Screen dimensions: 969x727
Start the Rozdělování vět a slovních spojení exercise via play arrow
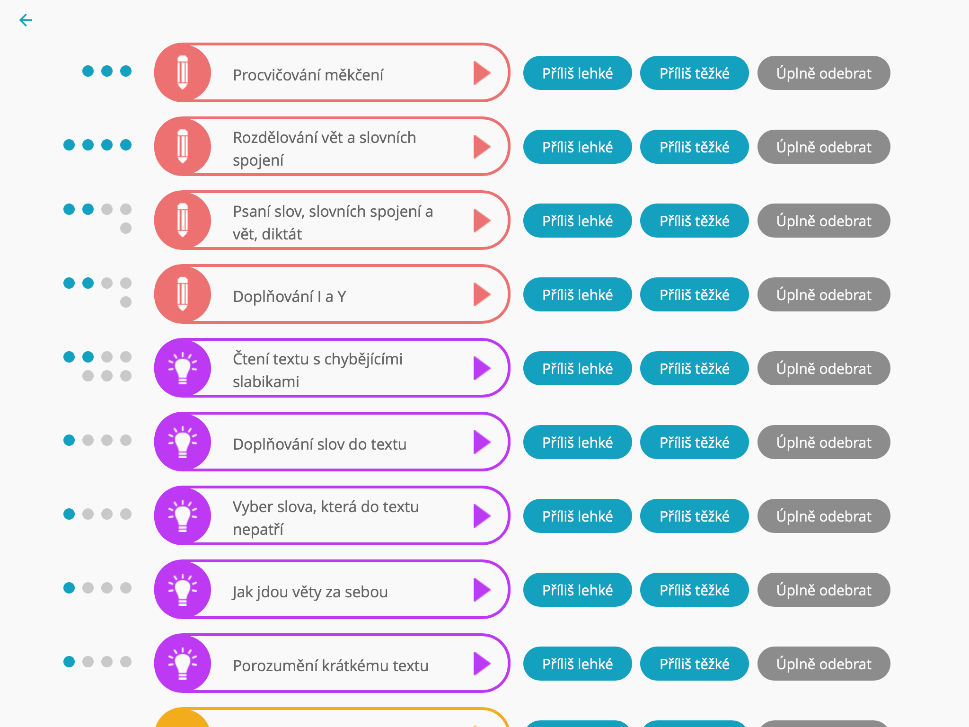point(482,147)
